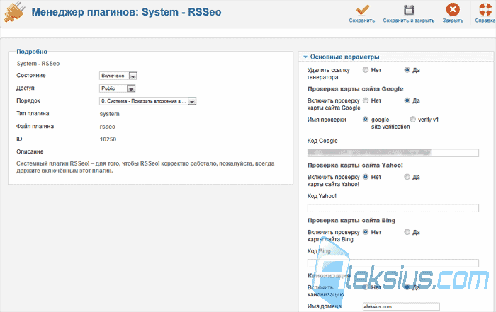496x312 pixels.
Task: Enable Bing sitemap check with Да
Action: coord(407,232)
